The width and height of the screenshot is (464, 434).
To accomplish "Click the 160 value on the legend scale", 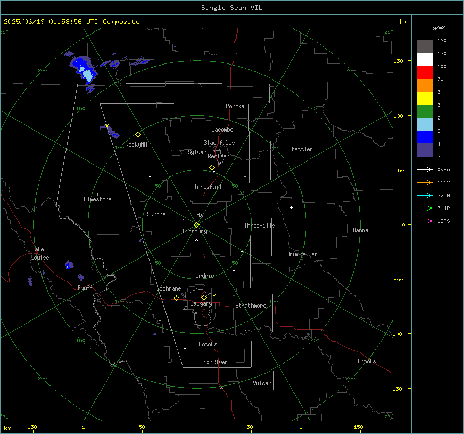I will (x=442, y=41).
